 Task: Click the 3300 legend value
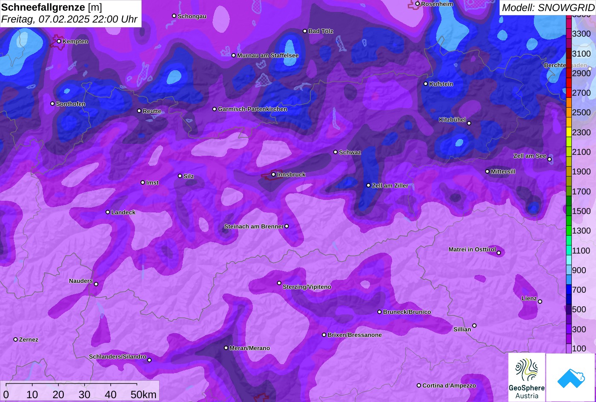(x=582, y=34)
